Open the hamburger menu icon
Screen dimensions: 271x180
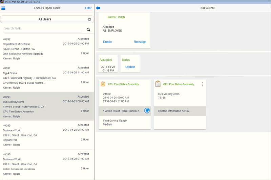click(x=3, y=8)
